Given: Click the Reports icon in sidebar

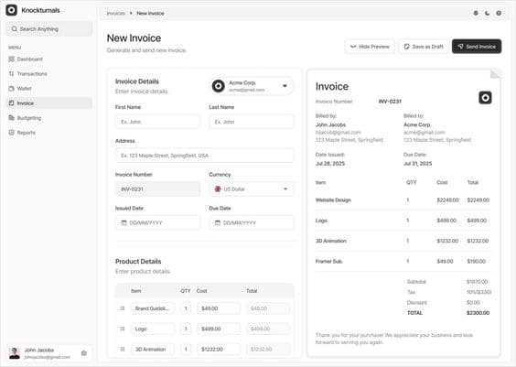Looking at the screenshot, I should (x=12, y=133).
